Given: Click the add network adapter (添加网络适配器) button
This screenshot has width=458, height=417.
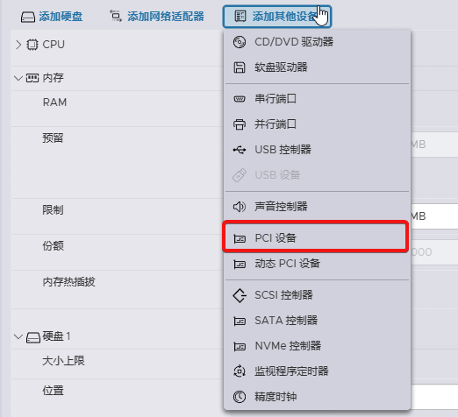Looking at the screenshot, I should point(157,16).
